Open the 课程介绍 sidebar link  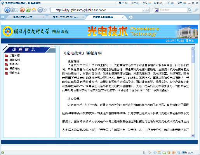tap(14, 56)
